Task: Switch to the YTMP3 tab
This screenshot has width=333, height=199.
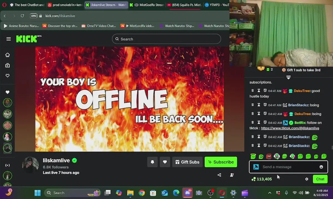Action: (217, 5)
